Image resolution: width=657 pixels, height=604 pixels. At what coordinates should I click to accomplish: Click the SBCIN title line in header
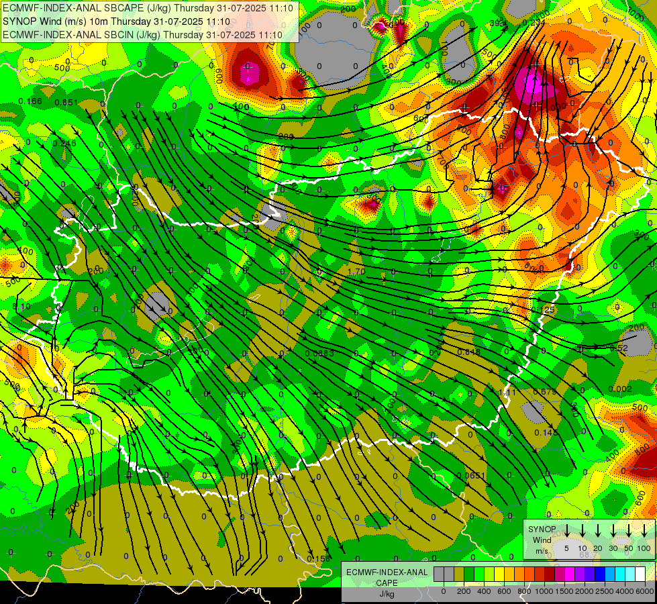(143, 35)
